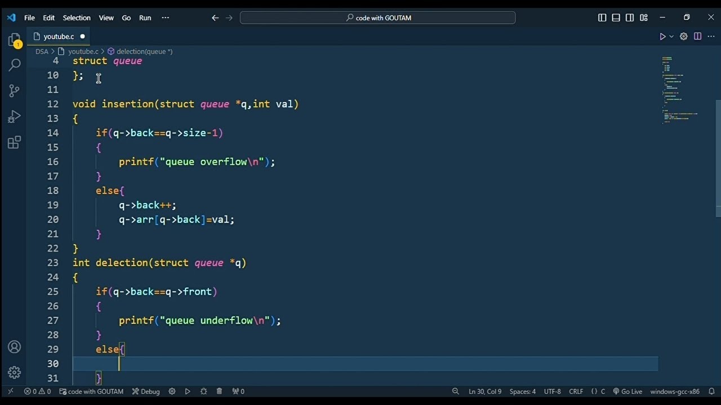Open the menu bar overflow ellipsis

pyautogui.click(x=165, y=18)
